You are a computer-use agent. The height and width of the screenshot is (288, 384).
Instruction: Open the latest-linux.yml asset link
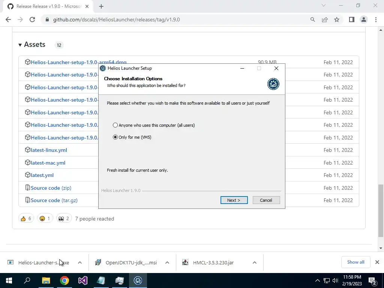[49, 150]
